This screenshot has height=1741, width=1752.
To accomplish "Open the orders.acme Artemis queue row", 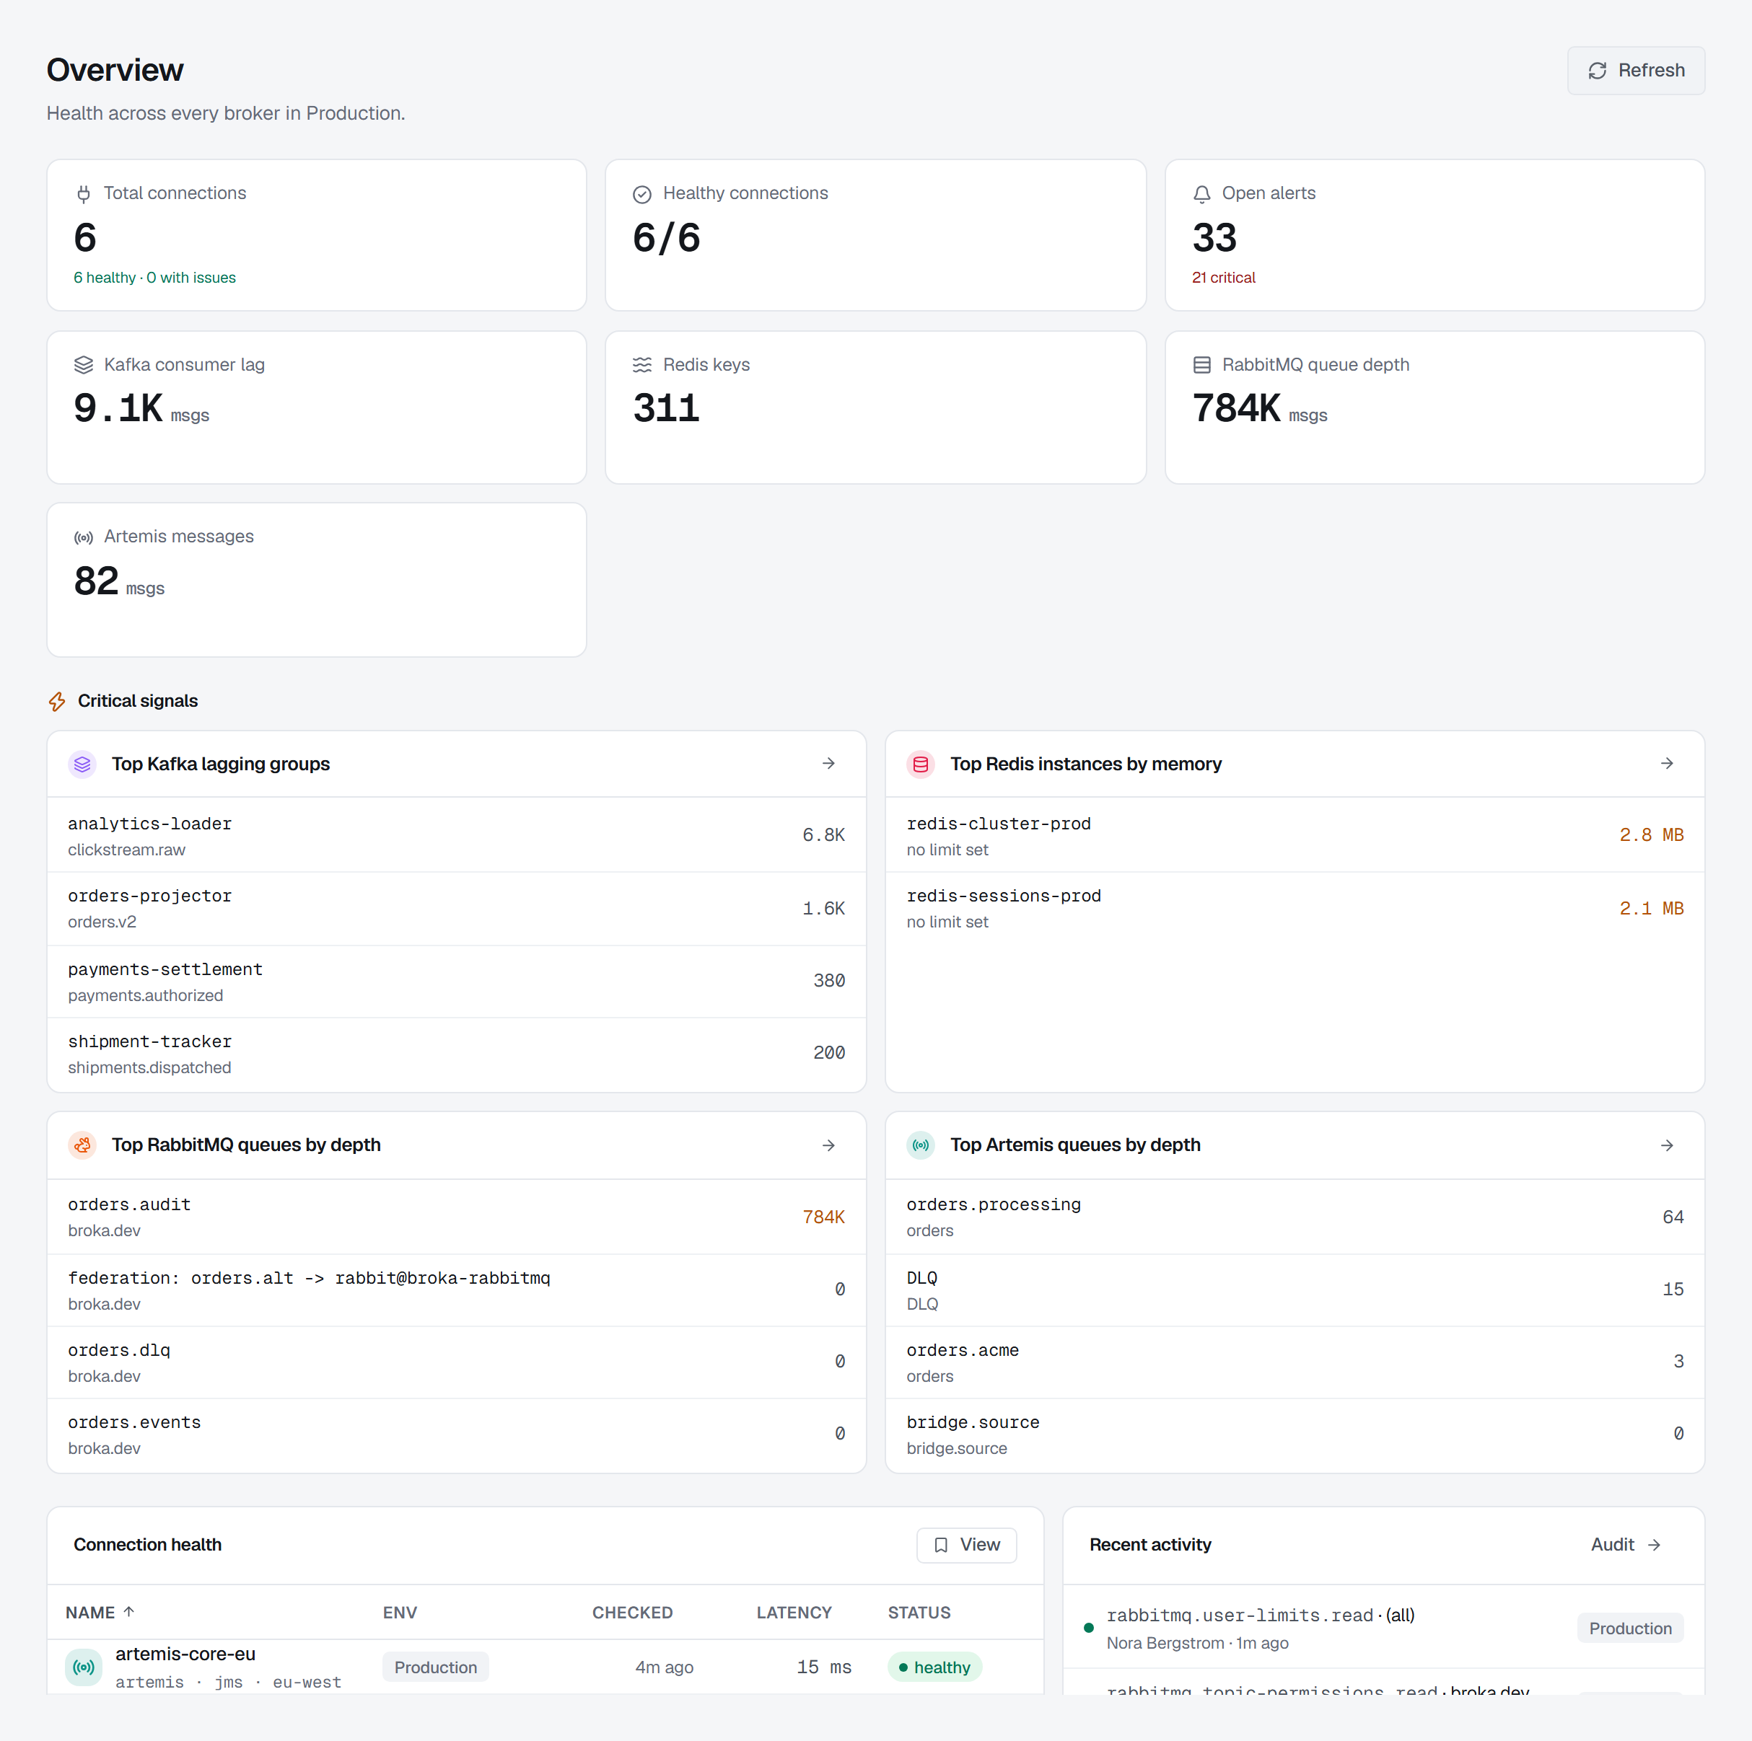I will 1295,1363.
